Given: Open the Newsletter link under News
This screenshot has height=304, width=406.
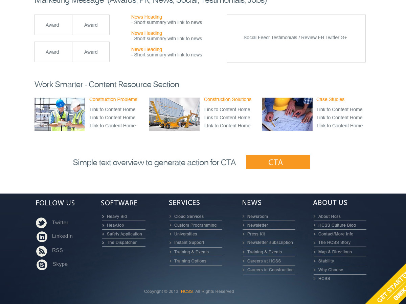Looking at the screenshot, I should tap(257, 225).
